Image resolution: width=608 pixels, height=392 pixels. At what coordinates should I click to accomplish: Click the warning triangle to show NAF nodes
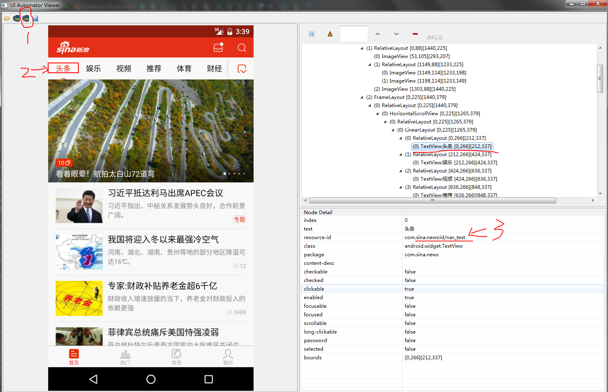[x=330, y=34]
